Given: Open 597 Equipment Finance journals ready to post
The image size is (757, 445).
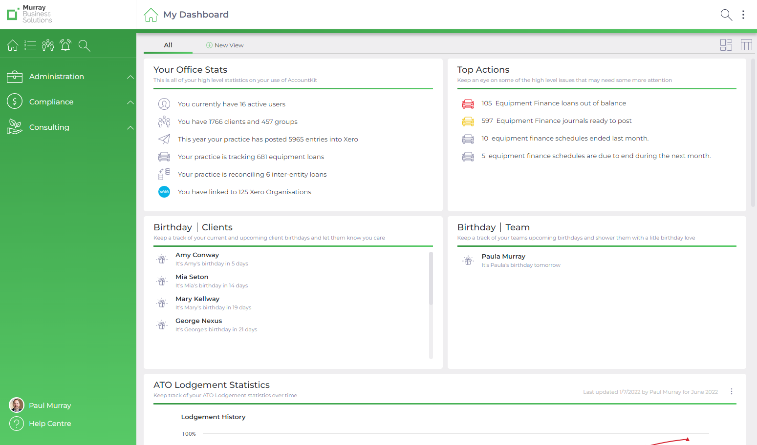Looking at the screenshot, I should tap(557, 121).
